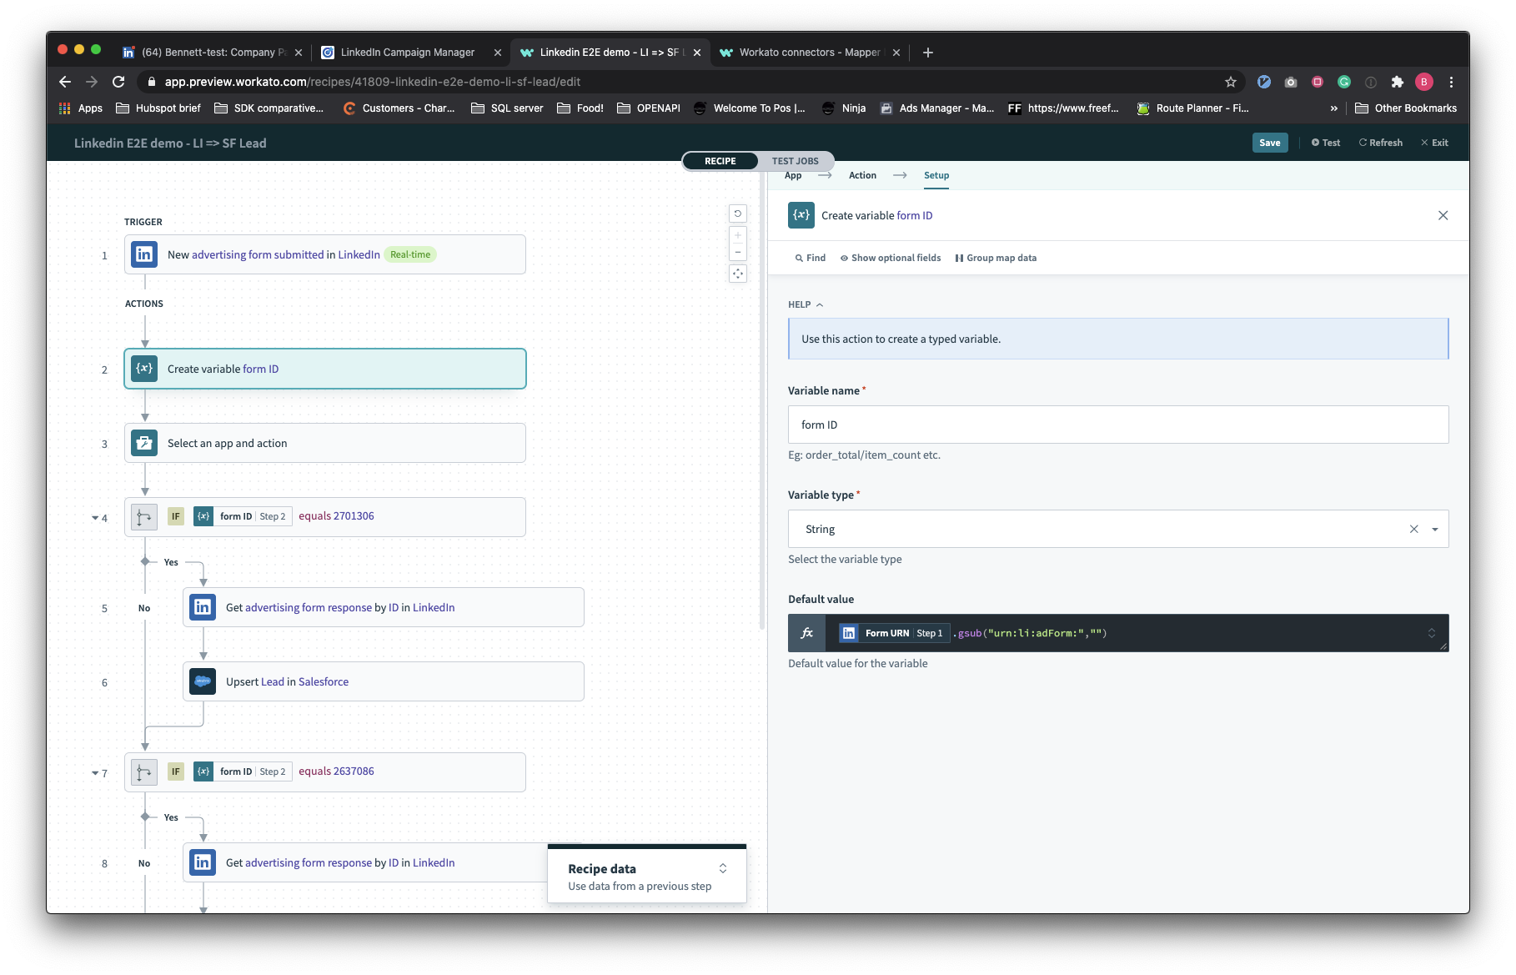1516x975 pixels.
Task: Open the Variable type dropdown
Action: point(1435,529)
